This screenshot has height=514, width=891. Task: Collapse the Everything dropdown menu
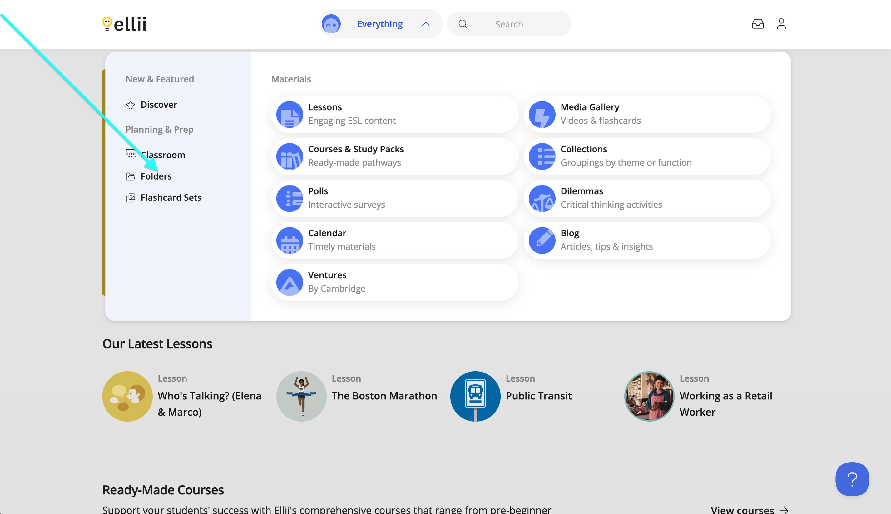380,24
